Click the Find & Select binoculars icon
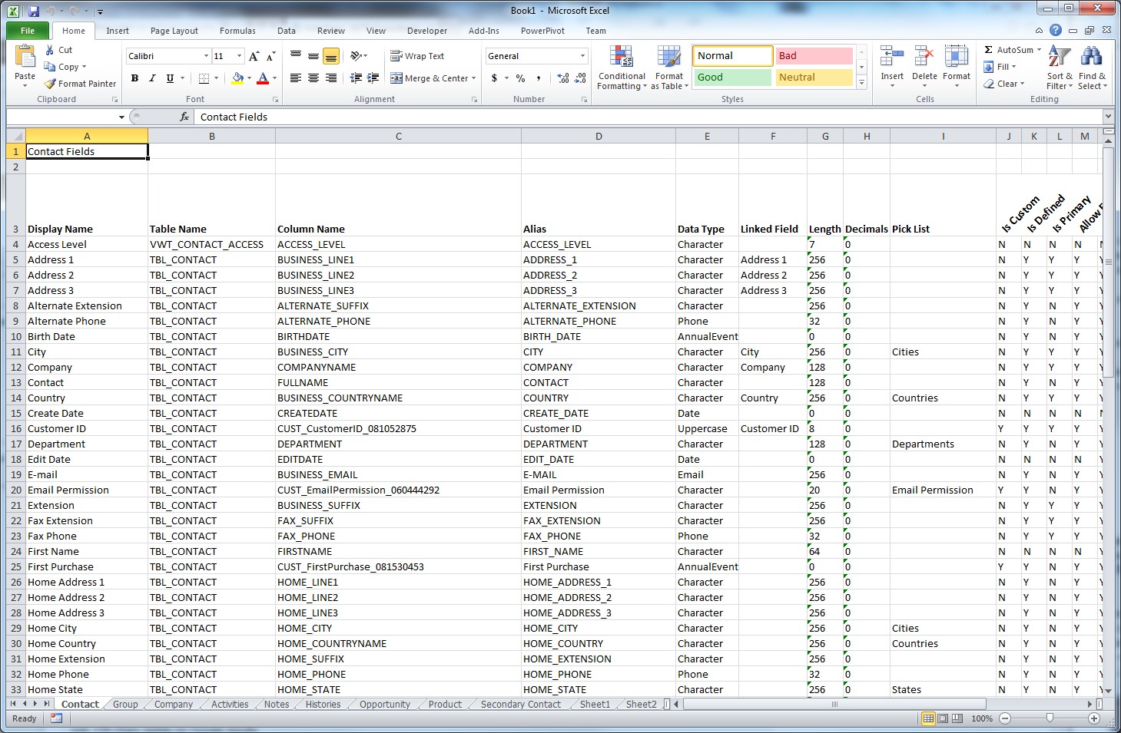This screenshot has width=1121, height=733. 1091,58
